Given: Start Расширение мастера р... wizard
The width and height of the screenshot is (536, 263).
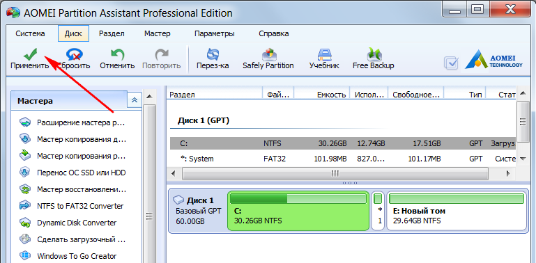Looking at the screenshot, I should click(x=81, y=122).
